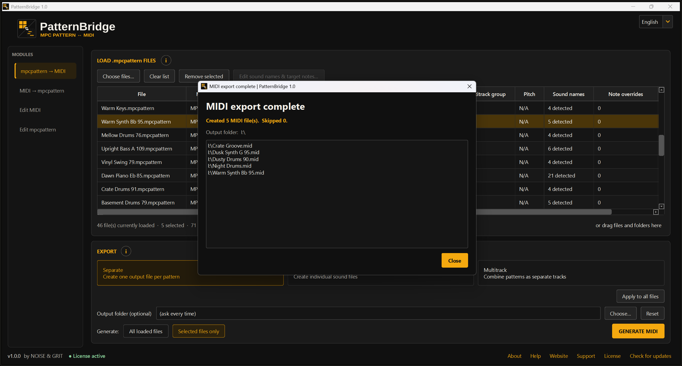The image size is (682, 366).
Task: Open the Support link
Action: [x=586, y=356]
